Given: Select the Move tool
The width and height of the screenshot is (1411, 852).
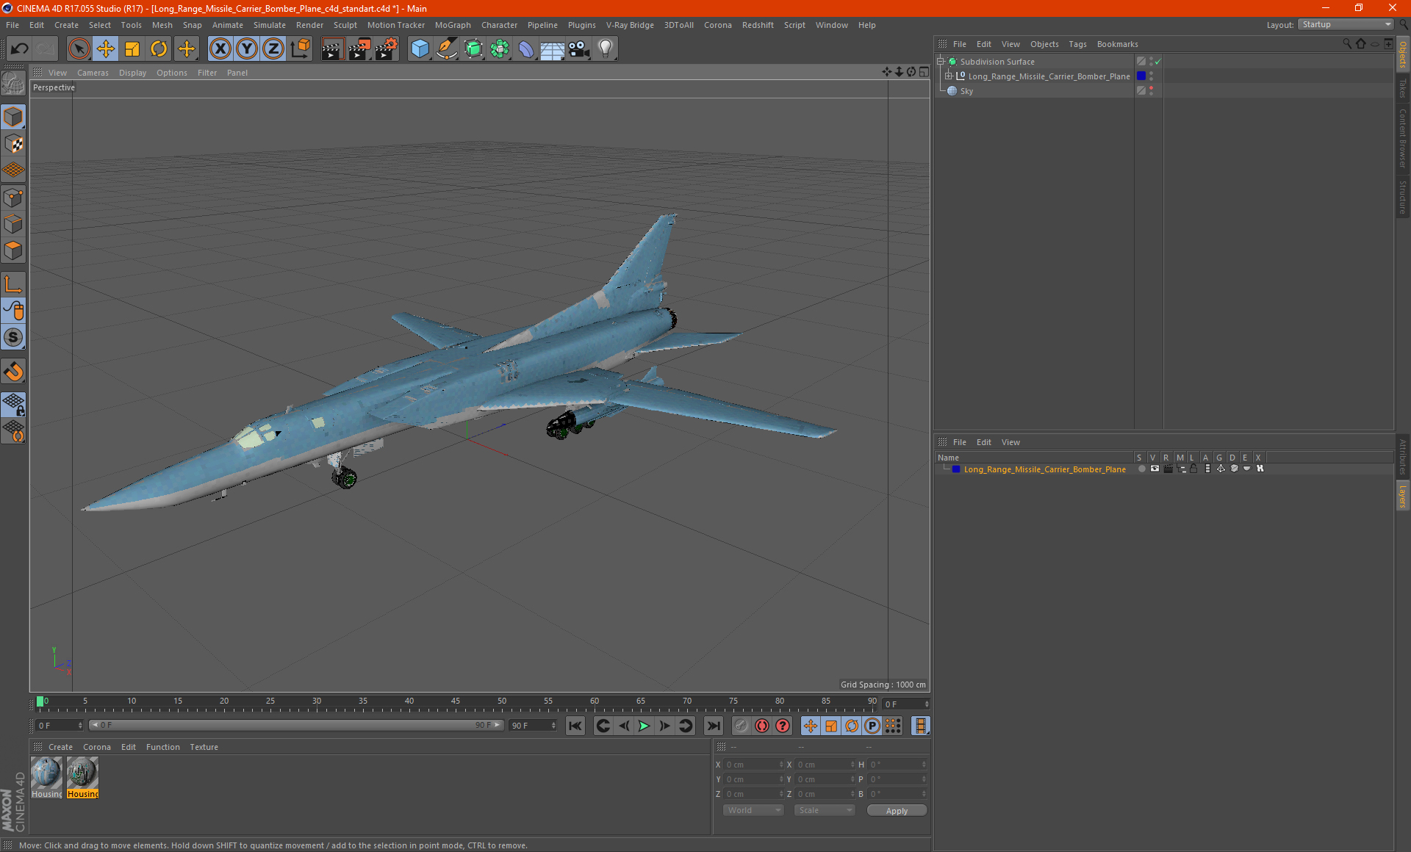Looking at the screenshot, I should pos(106,49).
